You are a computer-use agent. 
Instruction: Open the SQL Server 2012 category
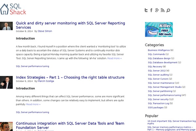pos(157,71)
